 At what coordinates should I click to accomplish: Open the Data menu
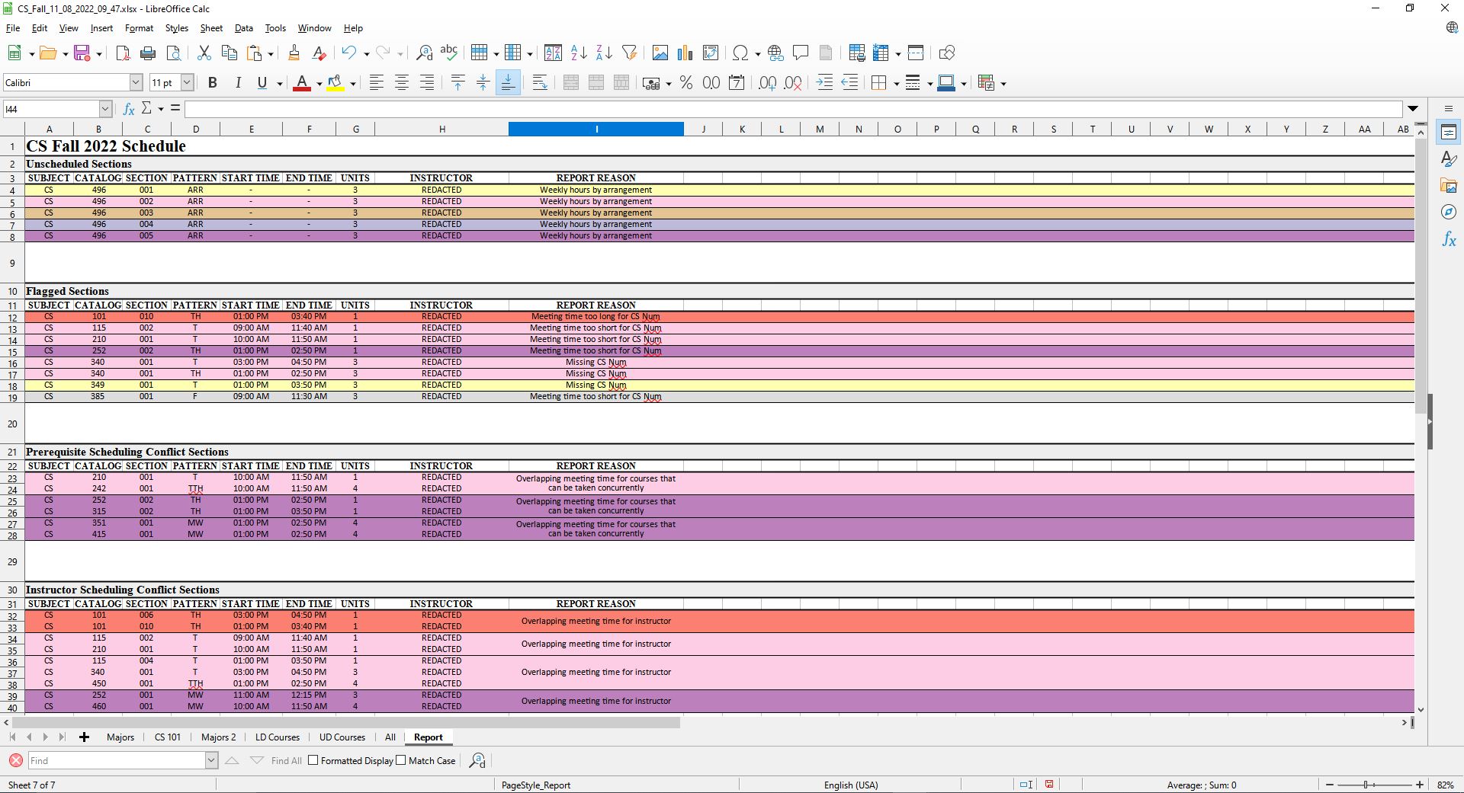coord(243,28)
